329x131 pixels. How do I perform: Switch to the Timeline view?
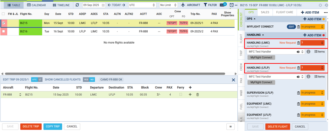point(61,5)
